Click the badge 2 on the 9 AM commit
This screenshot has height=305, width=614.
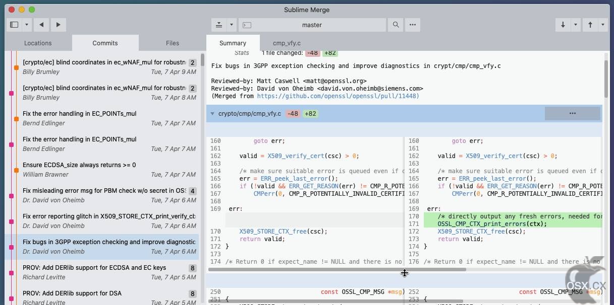192,63
